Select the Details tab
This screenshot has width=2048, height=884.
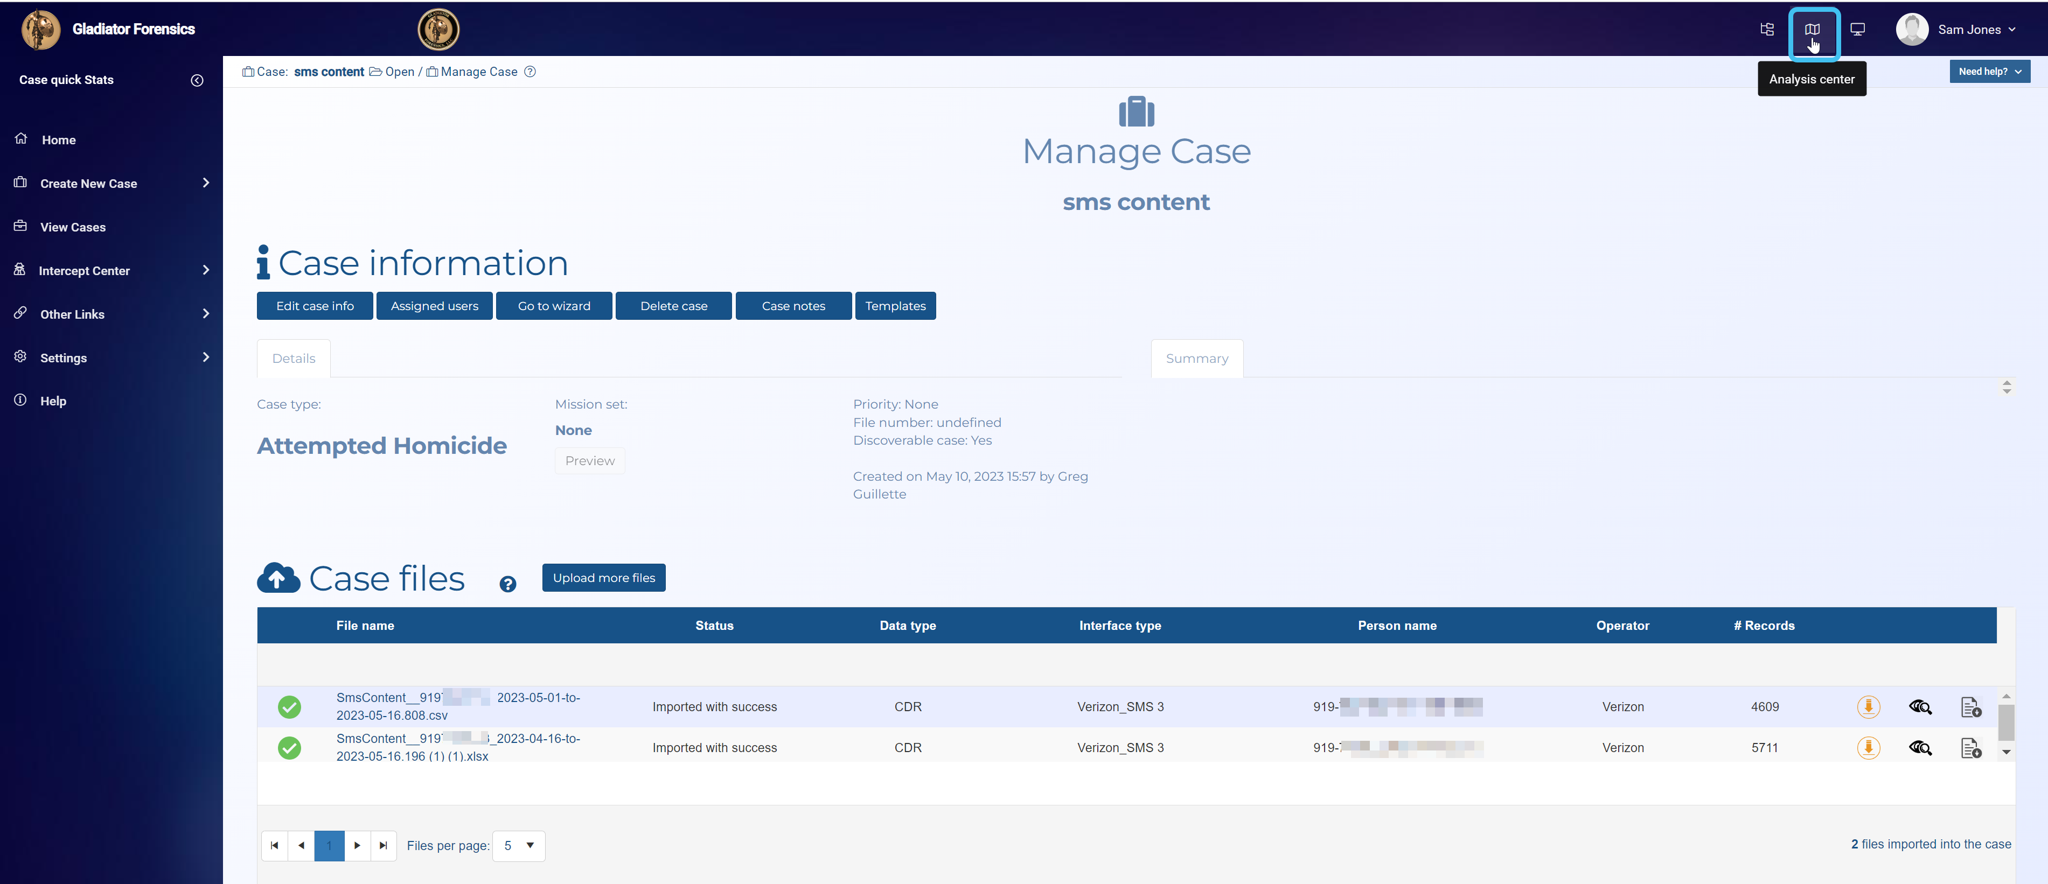point(294,358)
